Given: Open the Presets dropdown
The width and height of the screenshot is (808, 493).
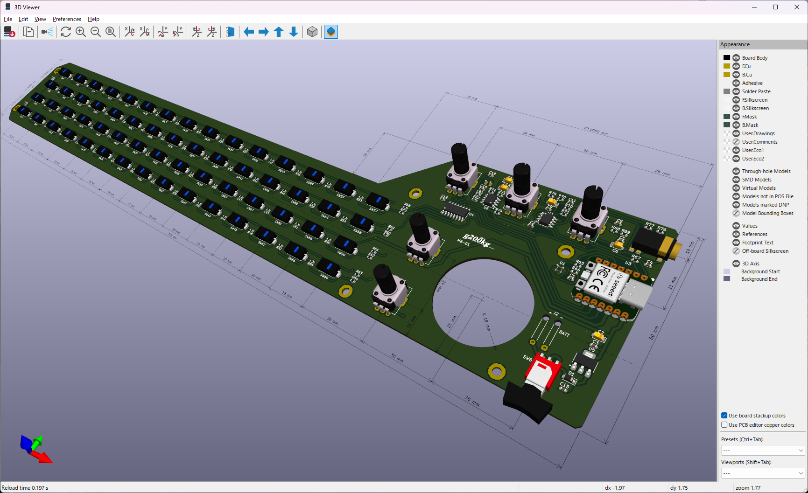Looking at the screenshot, I should (763, 451).
